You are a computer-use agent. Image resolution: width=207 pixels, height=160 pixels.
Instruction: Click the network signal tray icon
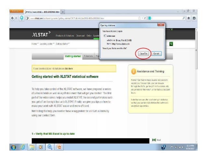179,147
